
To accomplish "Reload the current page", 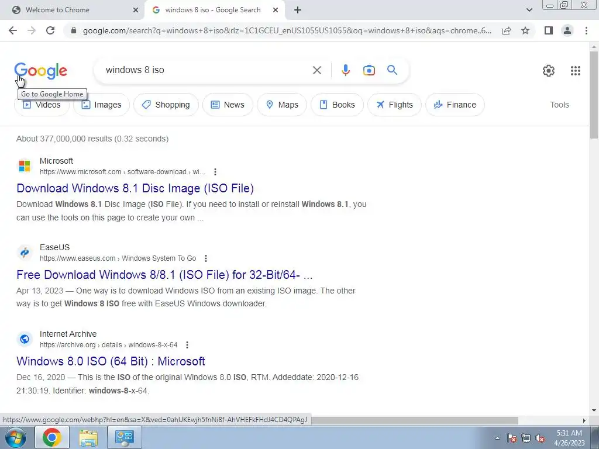I will point(50,30).
